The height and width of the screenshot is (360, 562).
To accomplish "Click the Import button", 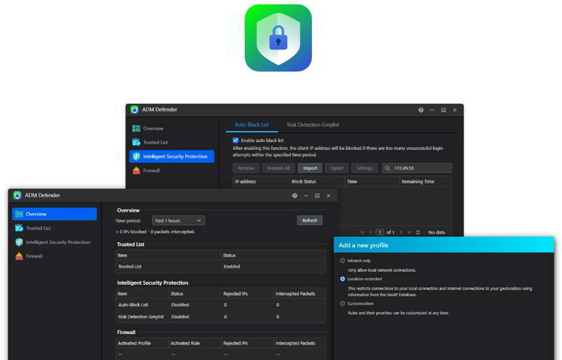I will coord(310,168).
